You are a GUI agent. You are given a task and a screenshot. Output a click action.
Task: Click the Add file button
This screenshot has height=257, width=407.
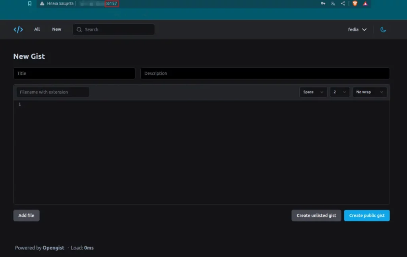(26, 216)
